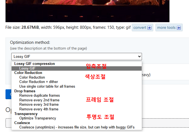Select Coalesce (unoptimize) option
This screenshot has height=132, width=189.
(x=76, y=127)
